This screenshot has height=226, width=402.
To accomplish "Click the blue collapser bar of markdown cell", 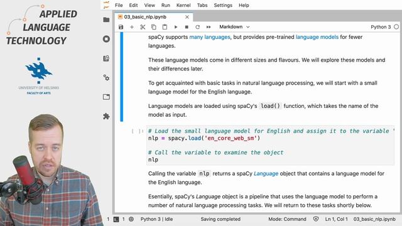I will tap(122, 77).
